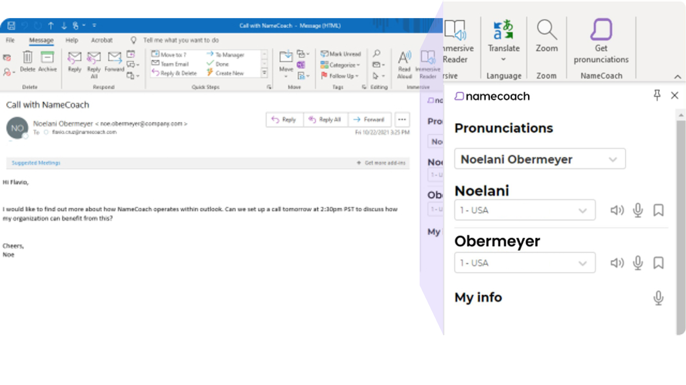Screen dimensions: 686x385
Task: Click the Move folder icon
Action: click(x=286, y=57)
